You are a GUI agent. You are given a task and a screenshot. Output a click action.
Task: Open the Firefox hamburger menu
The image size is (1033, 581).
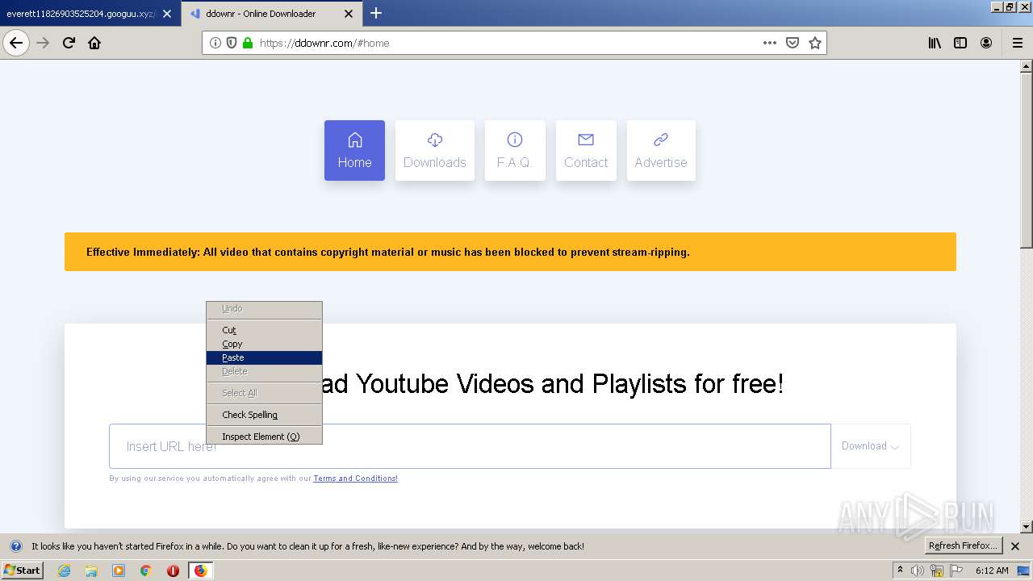coord(1017,43)
